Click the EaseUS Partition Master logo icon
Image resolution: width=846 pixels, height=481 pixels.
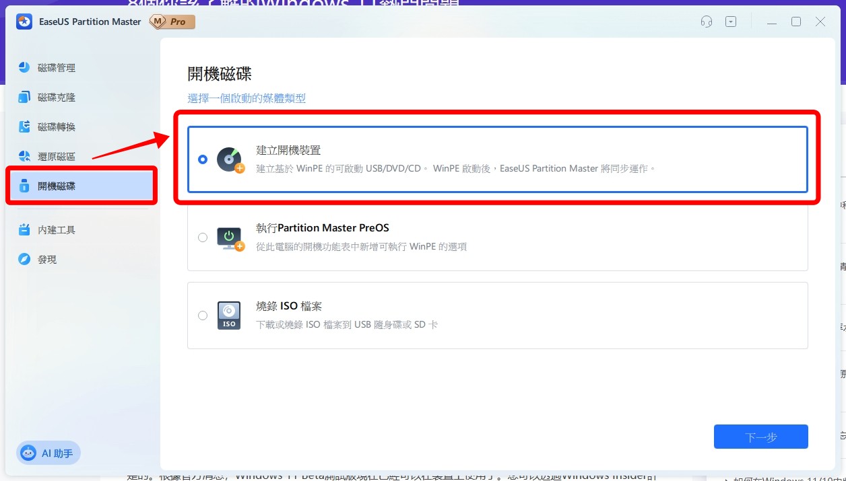point(25,22)
